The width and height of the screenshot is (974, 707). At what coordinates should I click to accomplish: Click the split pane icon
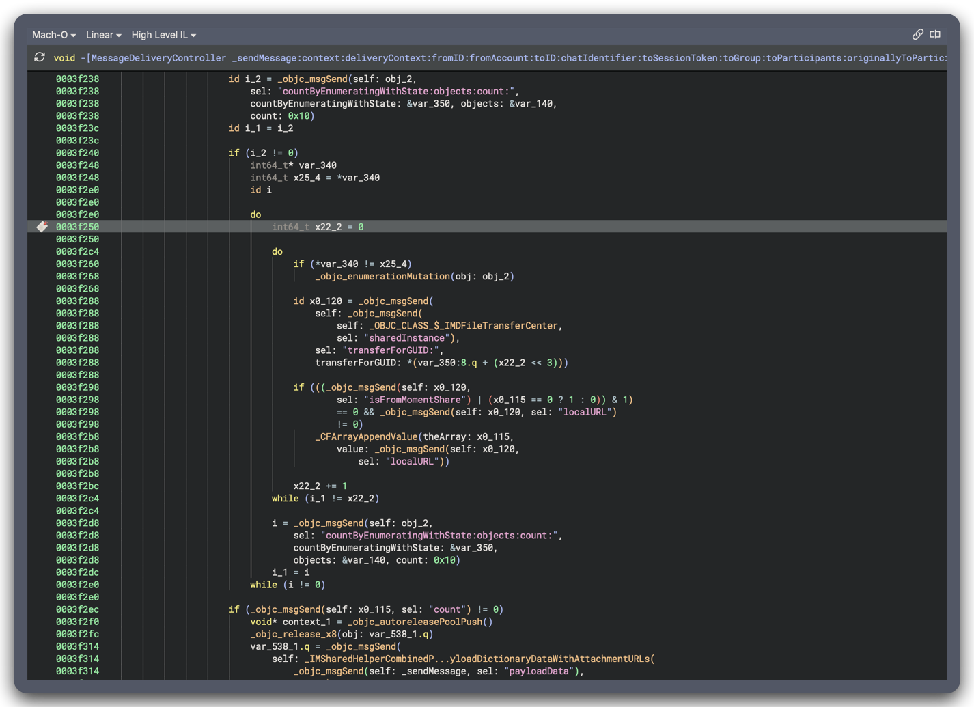935,34
